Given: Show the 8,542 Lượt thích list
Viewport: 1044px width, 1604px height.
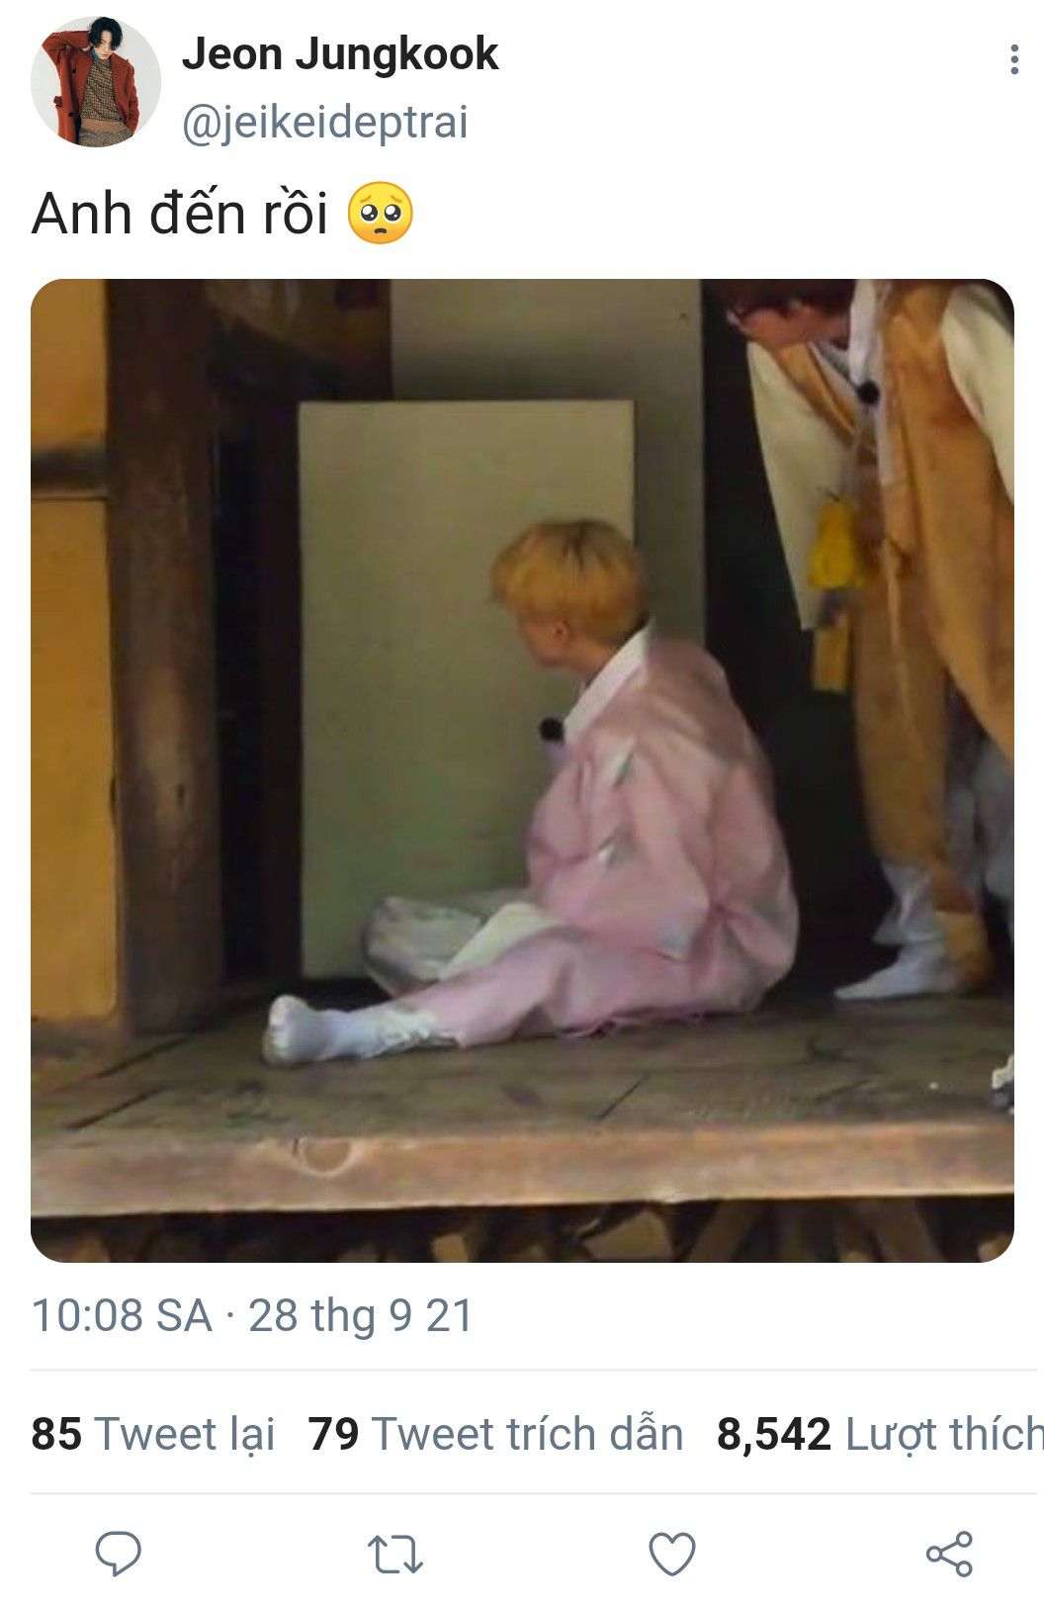Looking at the screenshot, I should 880,1434.
